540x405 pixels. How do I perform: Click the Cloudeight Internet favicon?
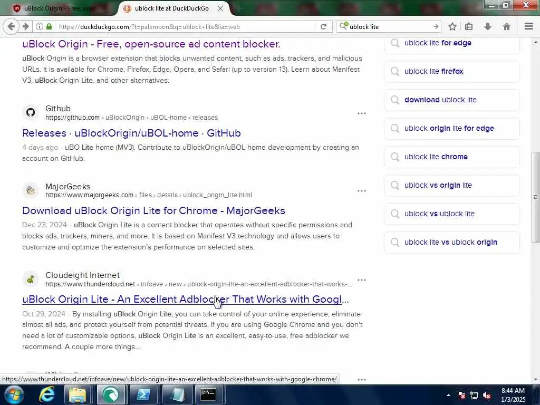click(31, 279)
